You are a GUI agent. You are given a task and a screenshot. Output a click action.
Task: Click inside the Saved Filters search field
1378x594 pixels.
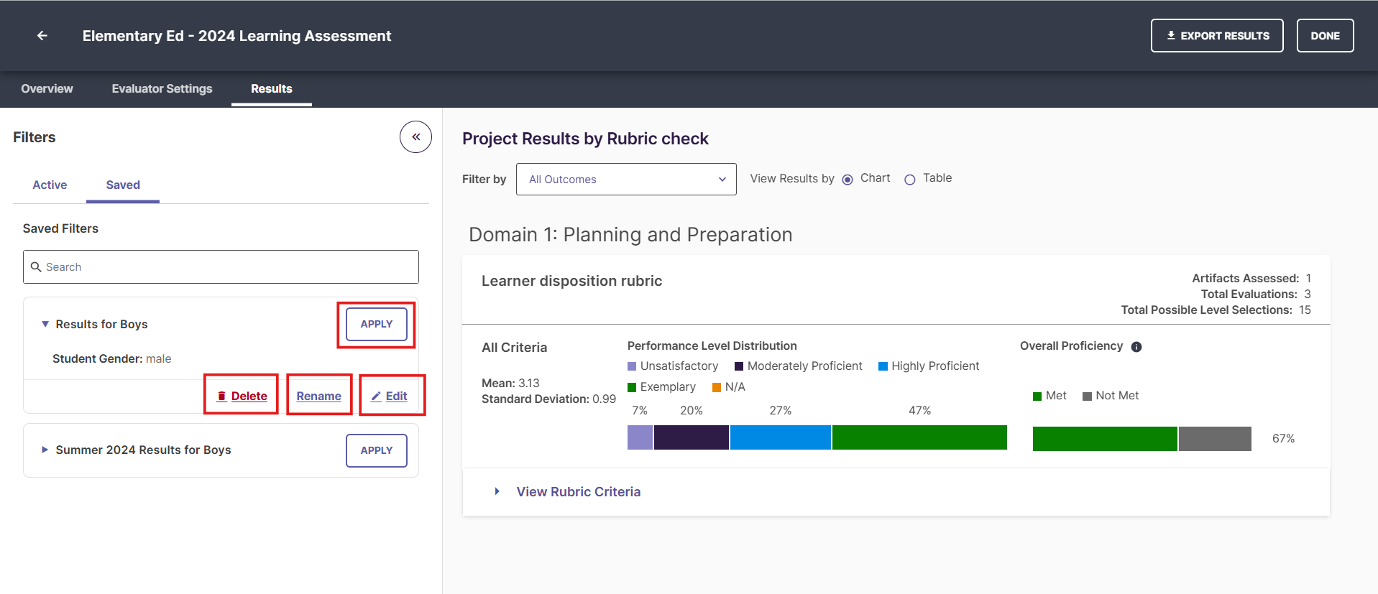[x=221, y=266]
